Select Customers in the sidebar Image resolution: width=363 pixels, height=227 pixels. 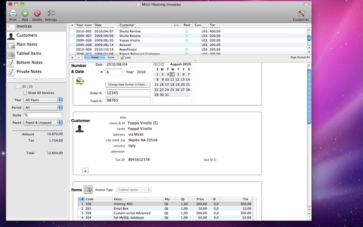26,35
